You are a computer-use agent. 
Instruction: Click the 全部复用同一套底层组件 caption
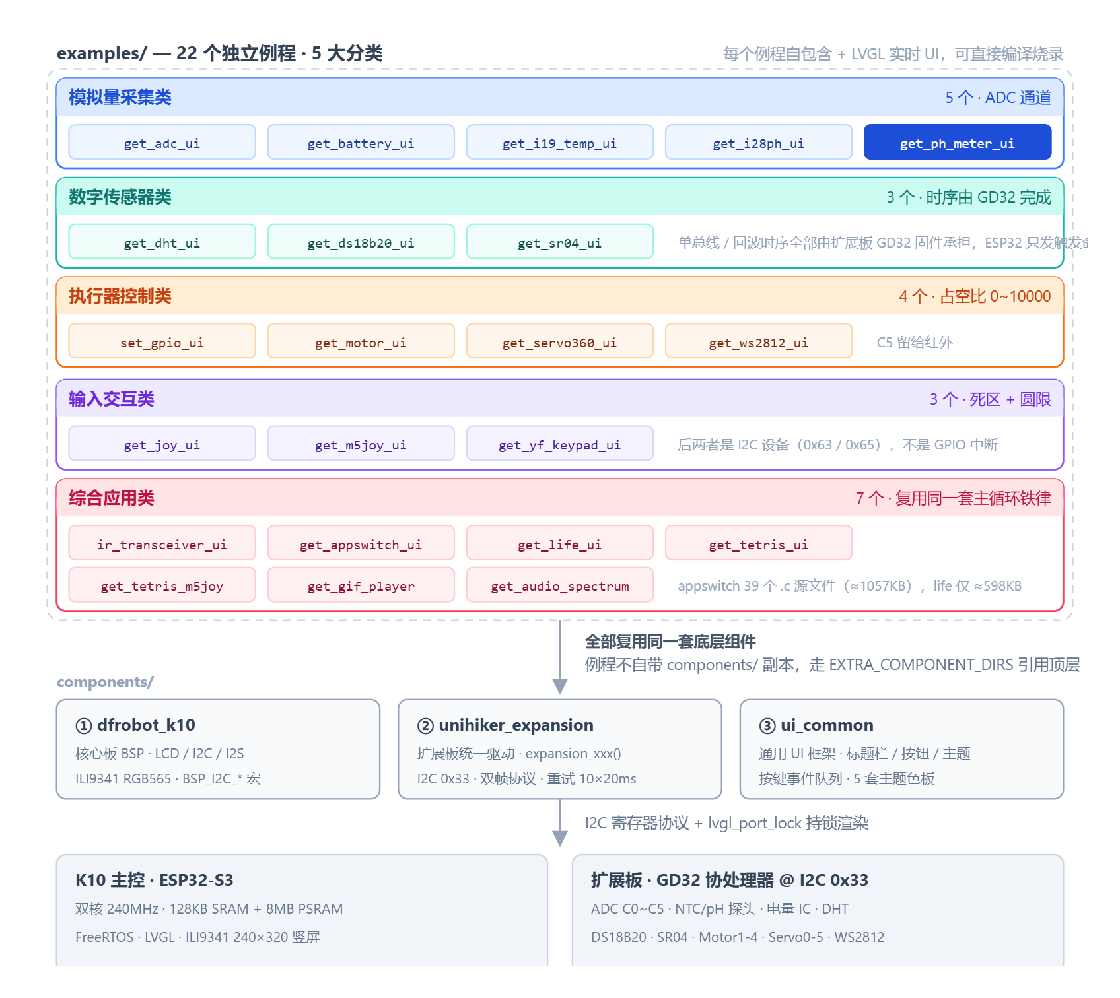tap(670, 641)
